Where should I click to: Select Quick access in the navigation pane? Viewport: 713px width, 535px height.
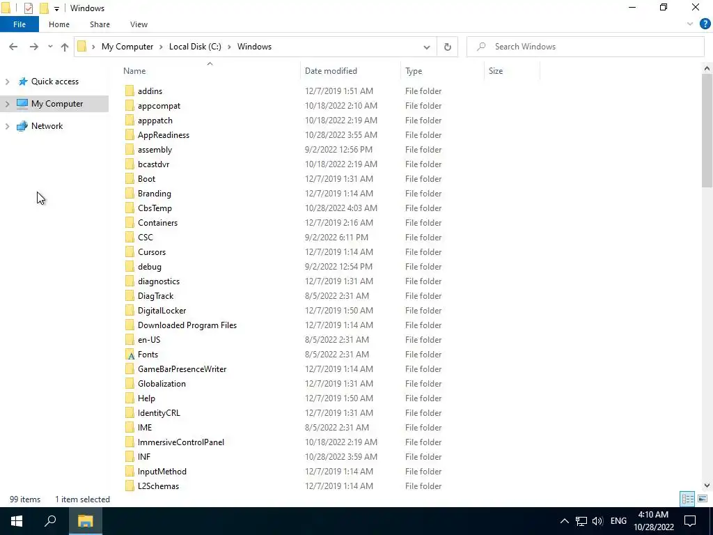click(54, 82)
